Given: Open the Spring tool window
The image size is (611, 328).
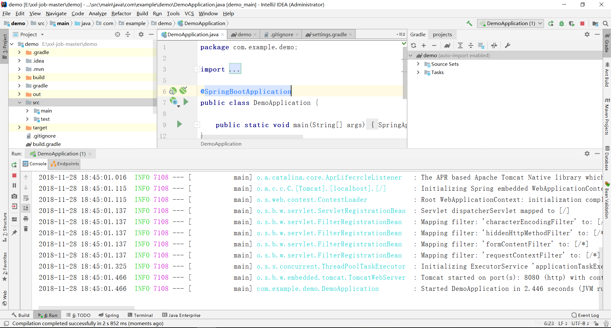Looking at the screenshot, I should (109, 315).
